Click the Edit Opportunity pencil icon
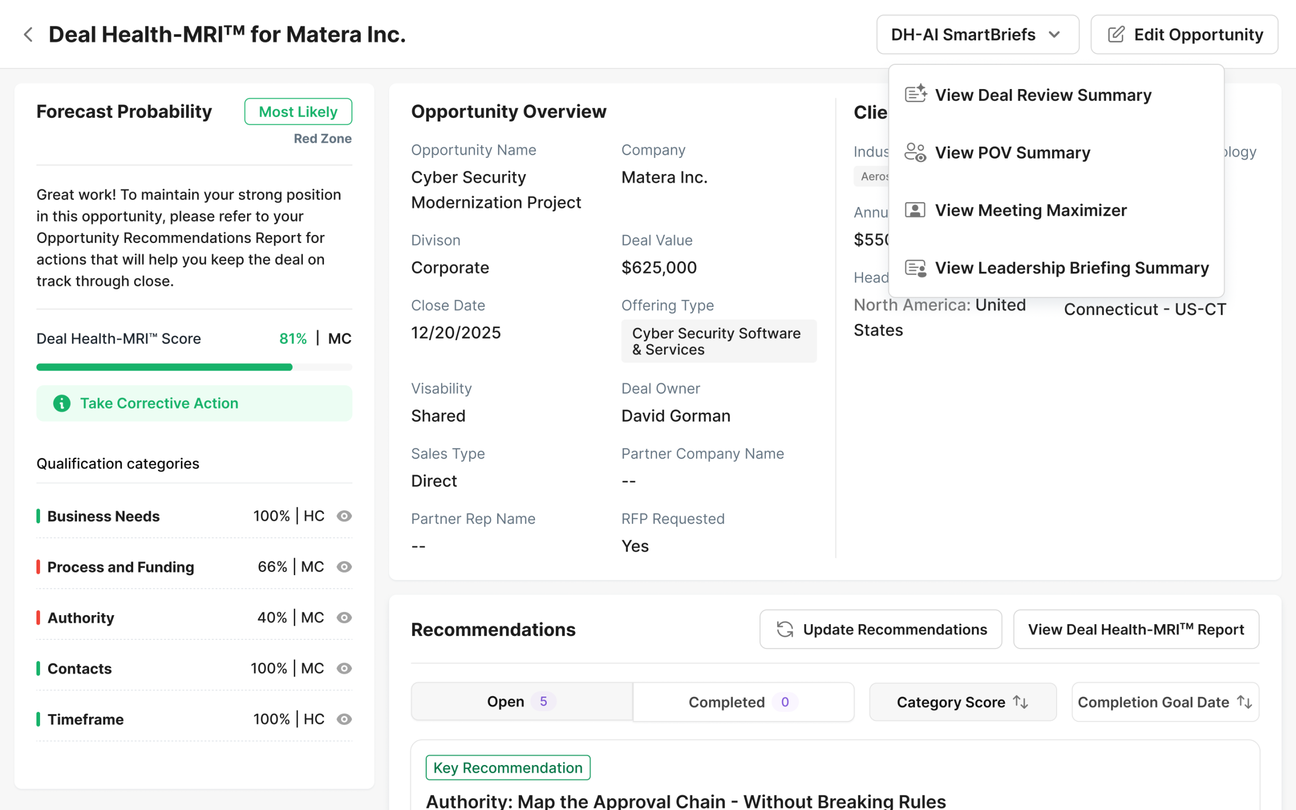 click(1116, 35)
